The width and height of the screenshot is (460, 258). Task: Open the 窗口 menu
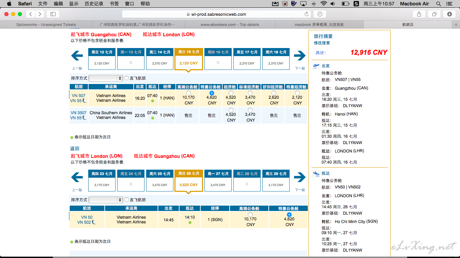(x=129, y=4)
